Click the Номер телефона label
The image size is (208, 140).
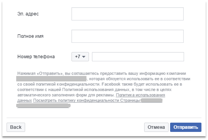36,57
